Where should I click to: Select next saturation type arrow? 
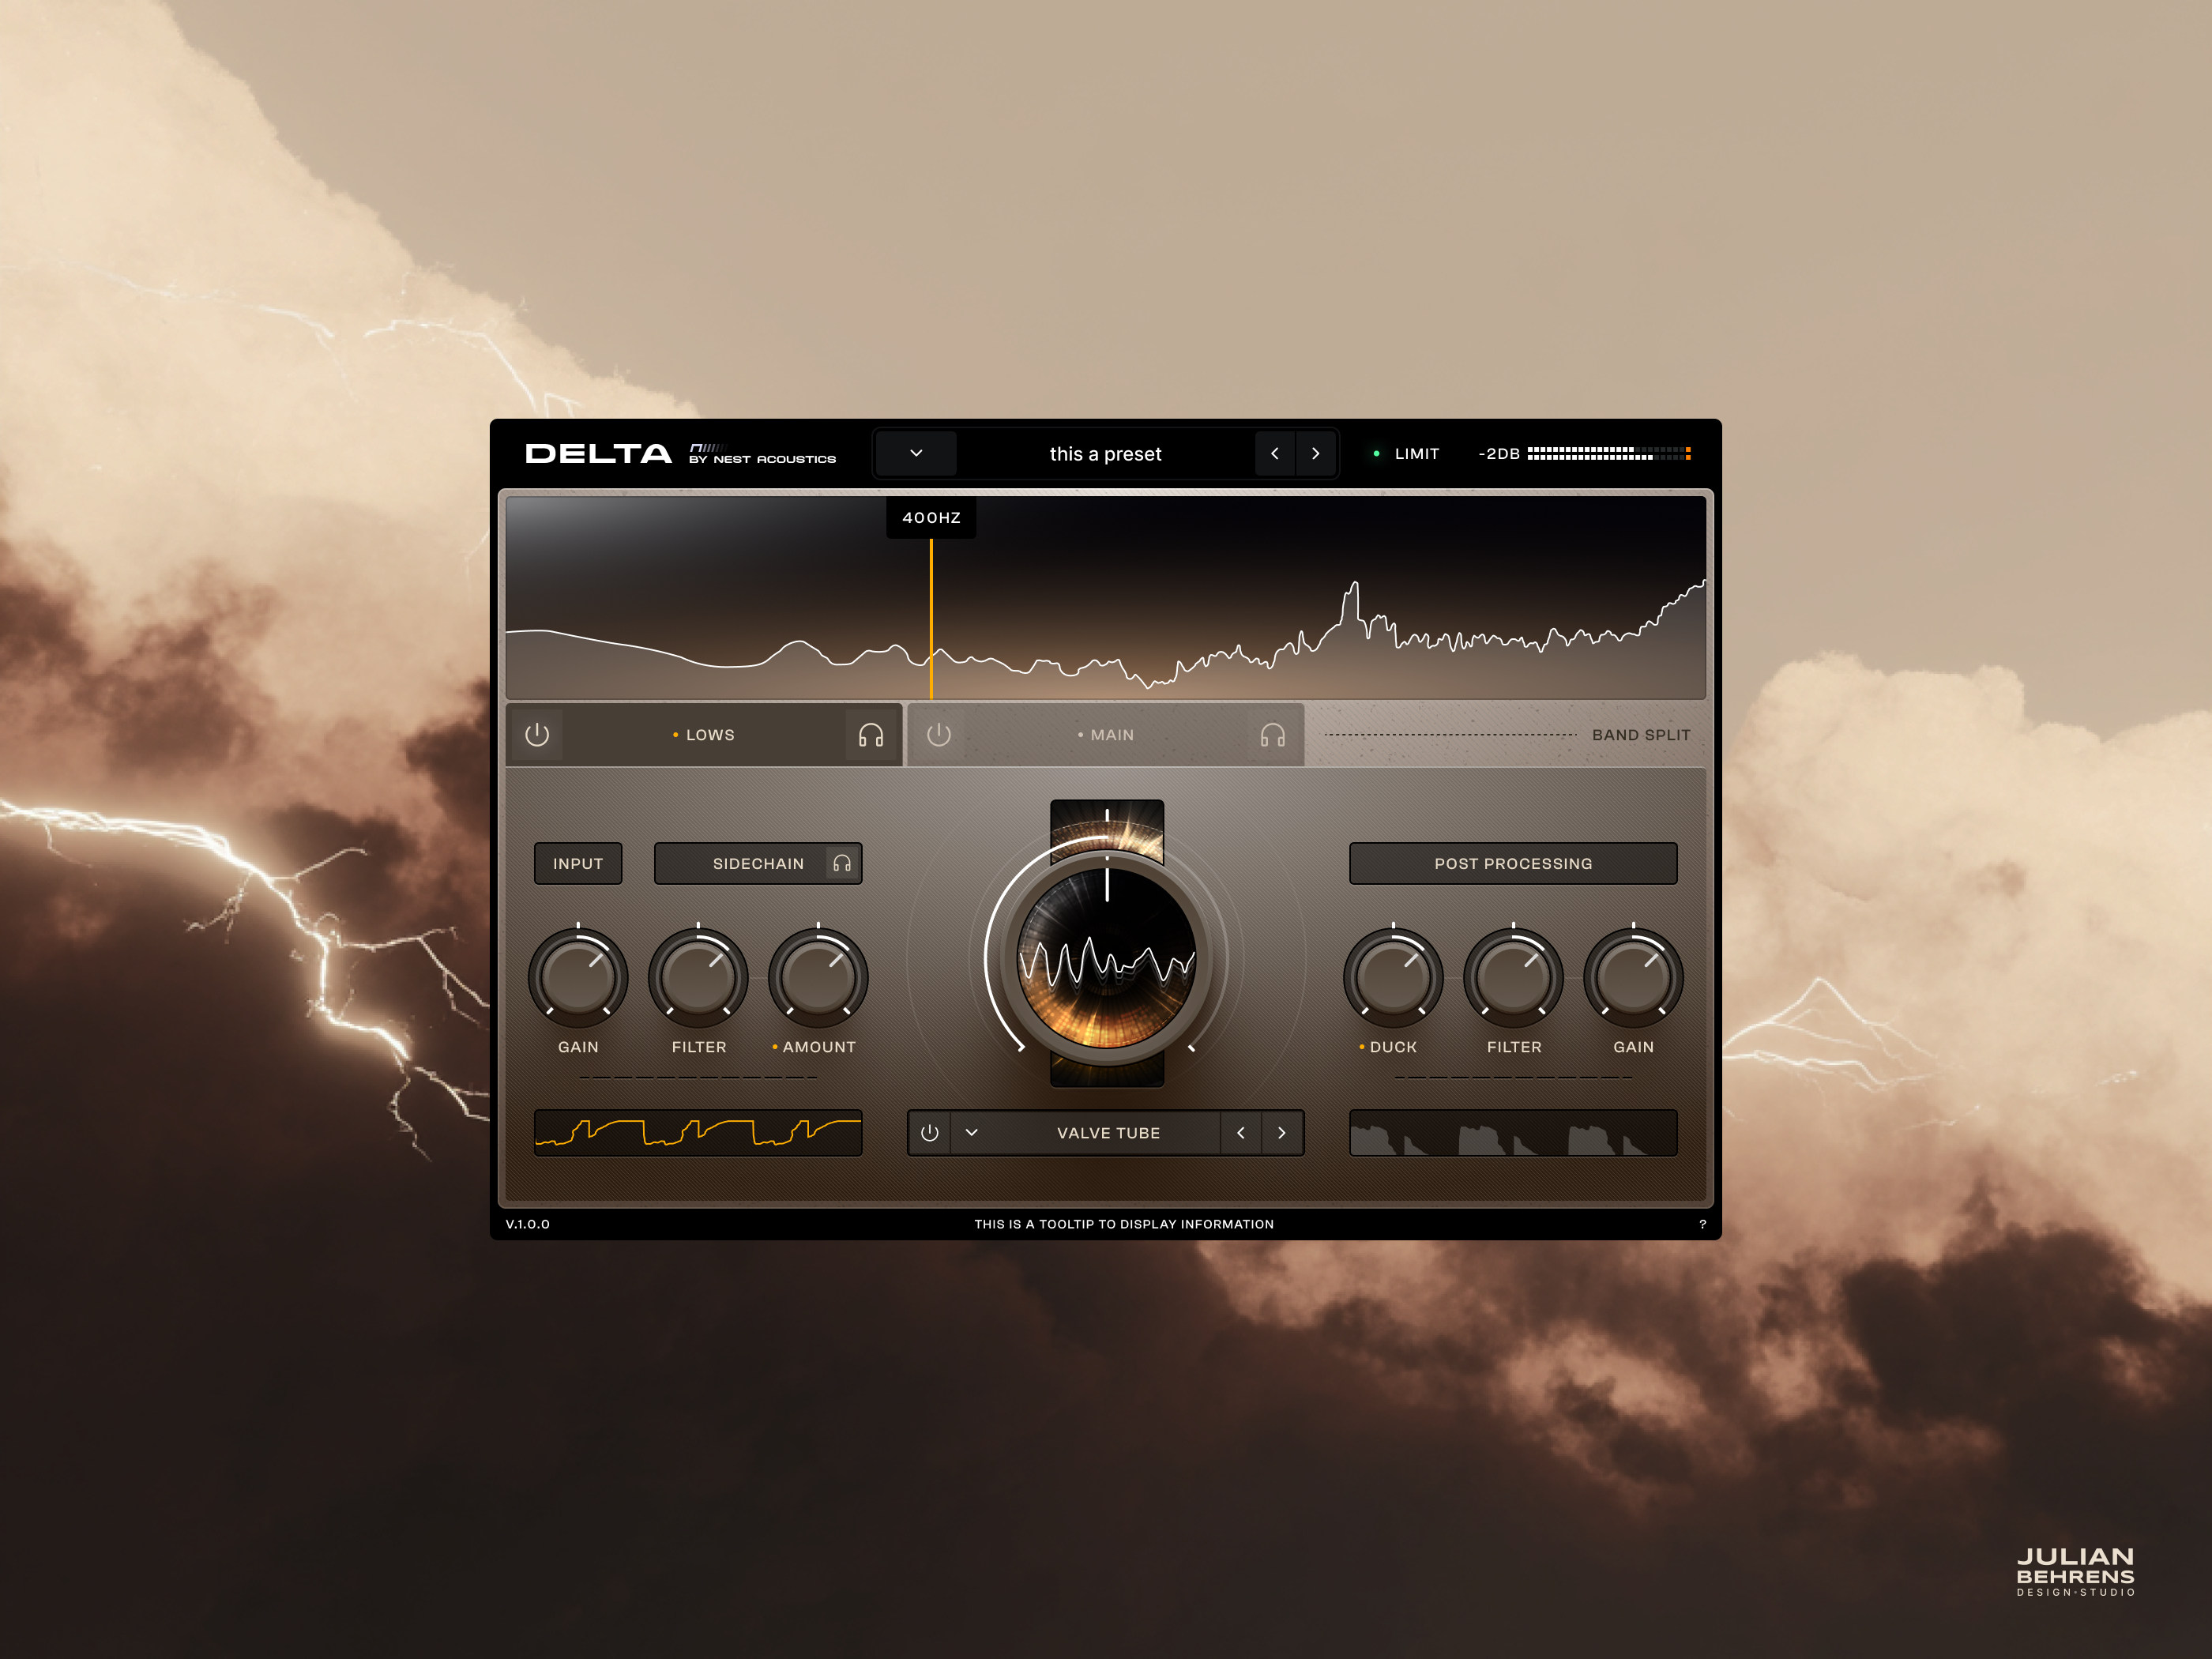click(x=1282, y=1133)
